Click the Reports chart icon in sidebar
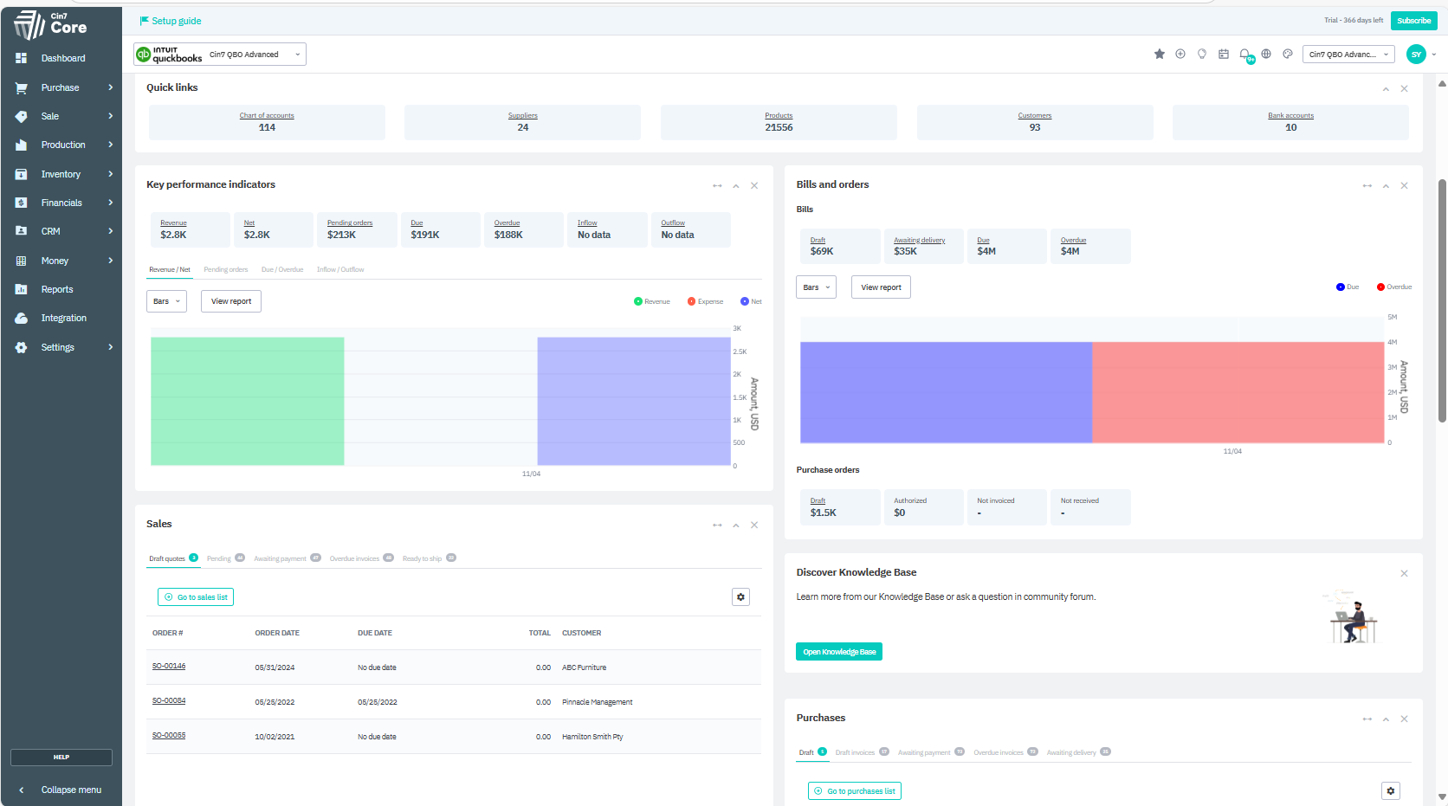 (22, 289)
